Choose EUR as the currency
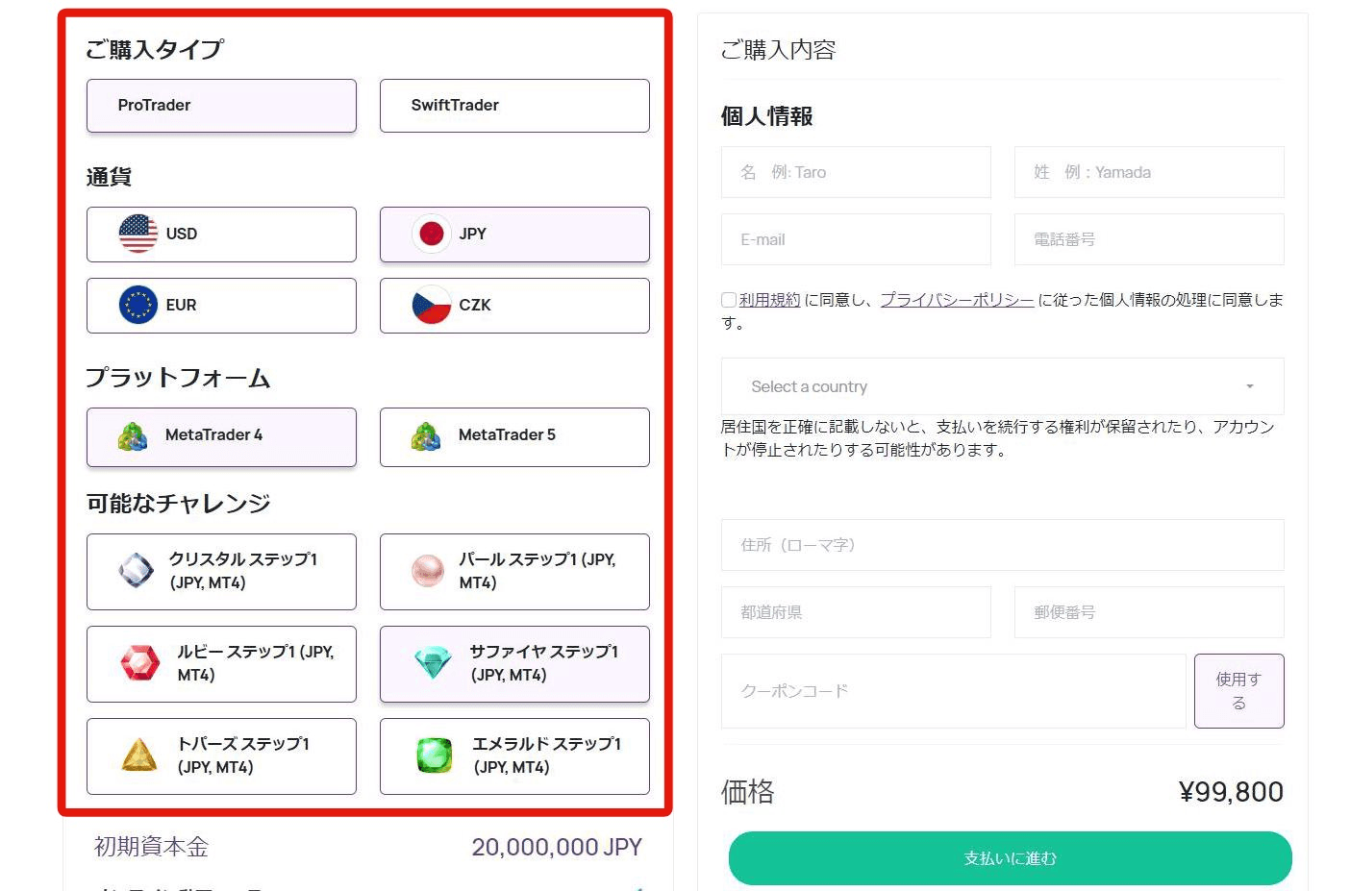1350x891 pixels. coord(221,306)
